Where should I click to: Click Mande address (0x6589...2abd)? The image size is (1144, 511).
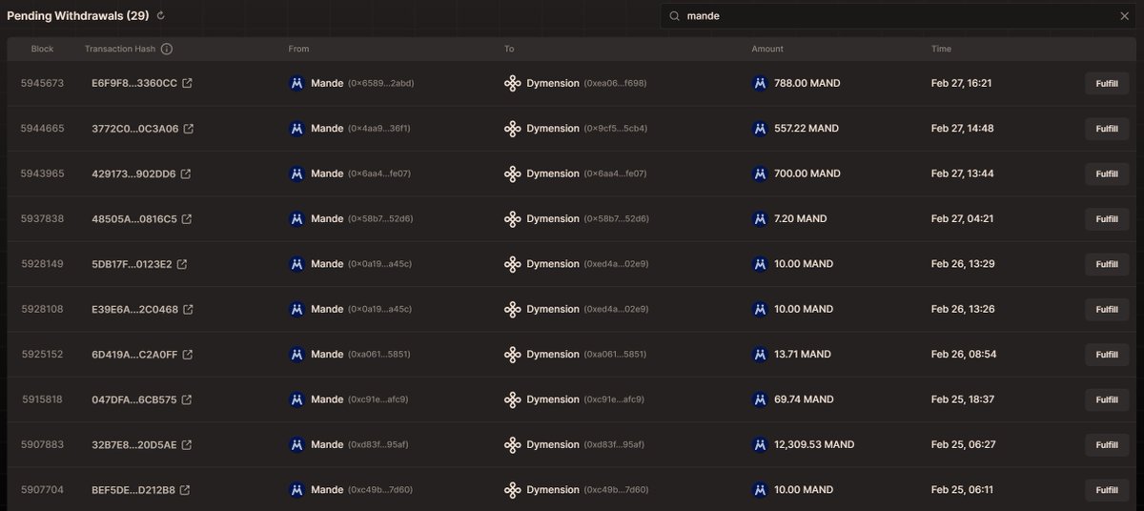tap(380, 84)
